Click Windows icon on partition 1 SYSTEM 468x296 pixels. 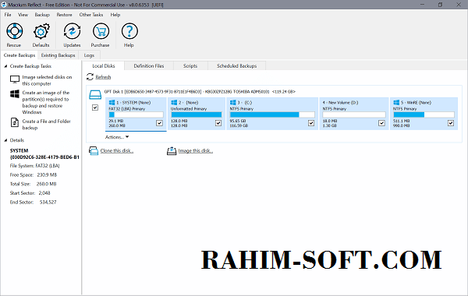112,102
